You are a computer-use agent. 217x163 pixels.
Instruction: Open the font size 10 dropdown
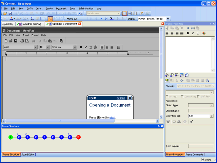[x=48, y=47]
